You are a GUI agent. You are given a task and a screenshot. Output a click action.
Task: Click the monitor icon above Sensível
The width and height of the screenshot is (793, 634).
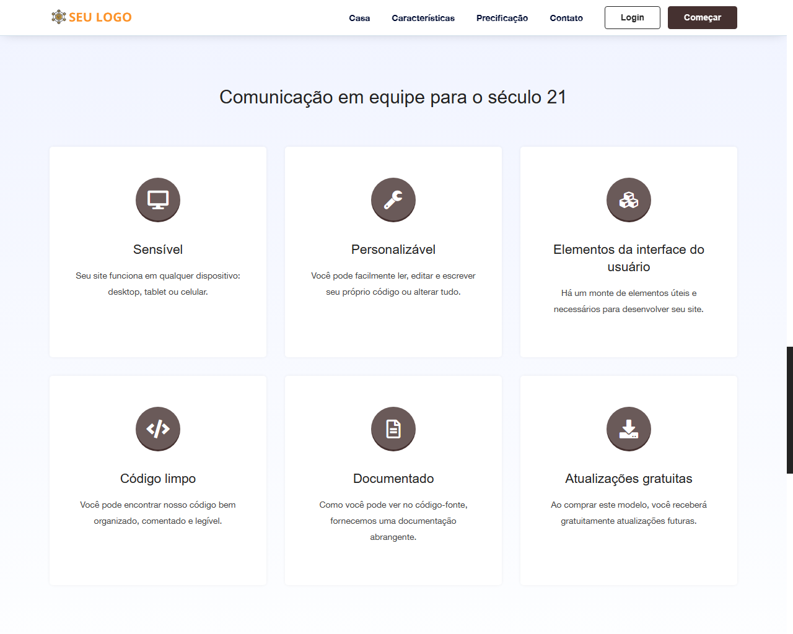[x=158, y=200]
